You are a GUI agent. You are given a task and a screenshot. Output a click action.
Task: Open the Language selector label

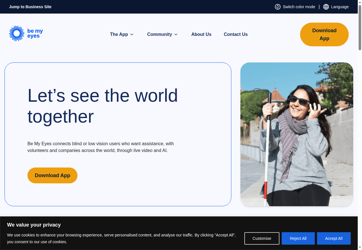[340, 7]
